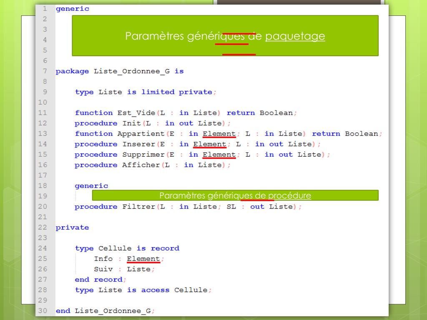Click function name 'Appartient' on line 13
The width and height of the screenshot is (427, 320).
[x=141, y=134]
